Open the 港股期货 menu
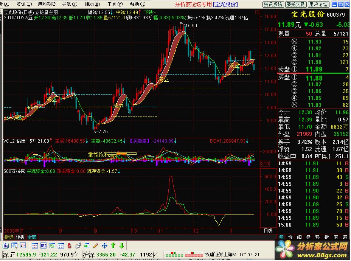The width and height of the screenshot is (351, 261). click(47, 4)
